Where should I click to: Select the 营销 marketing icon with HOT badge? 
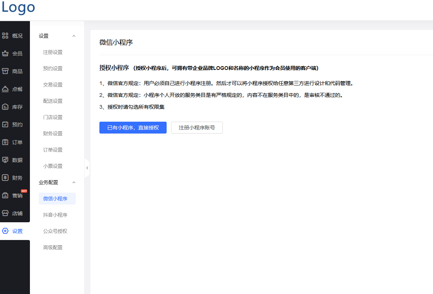tap(15, 195)
